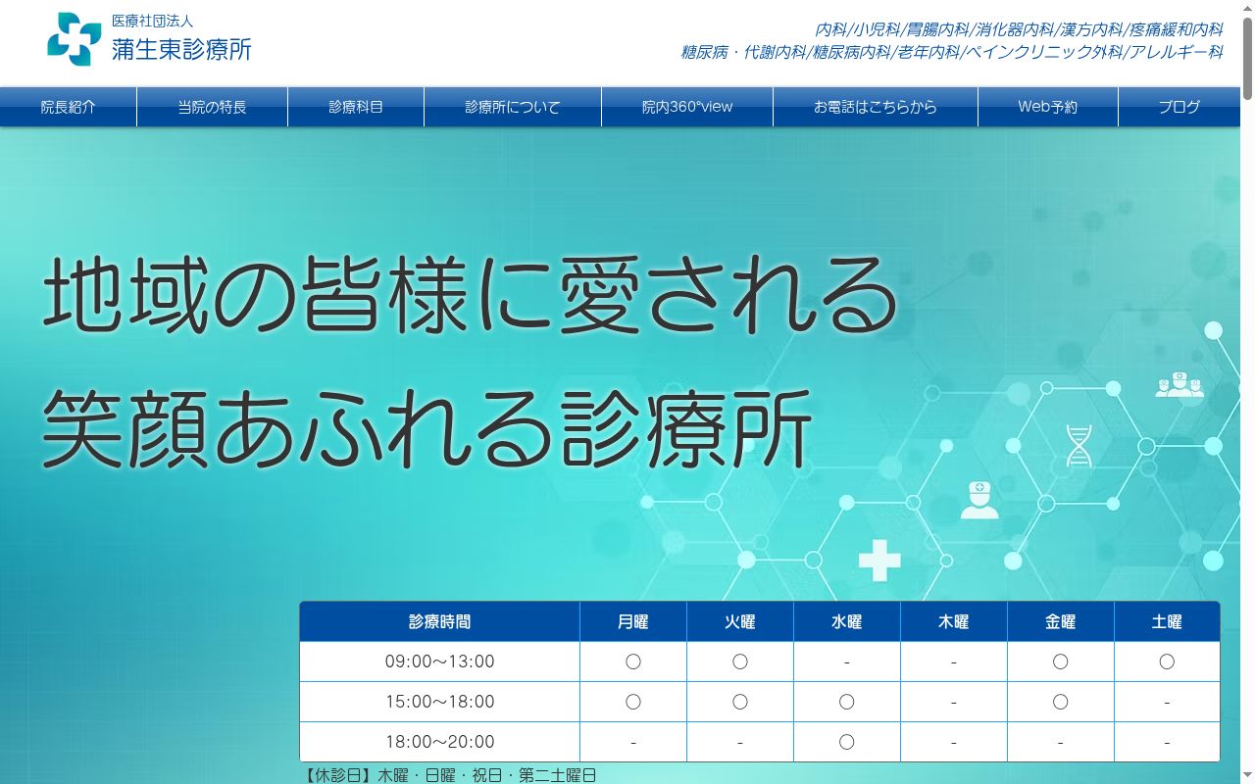Viewport: 1255px width, 784px height.
Task: Go to 診療科目 in the navigation
Action: coord(356,107)
